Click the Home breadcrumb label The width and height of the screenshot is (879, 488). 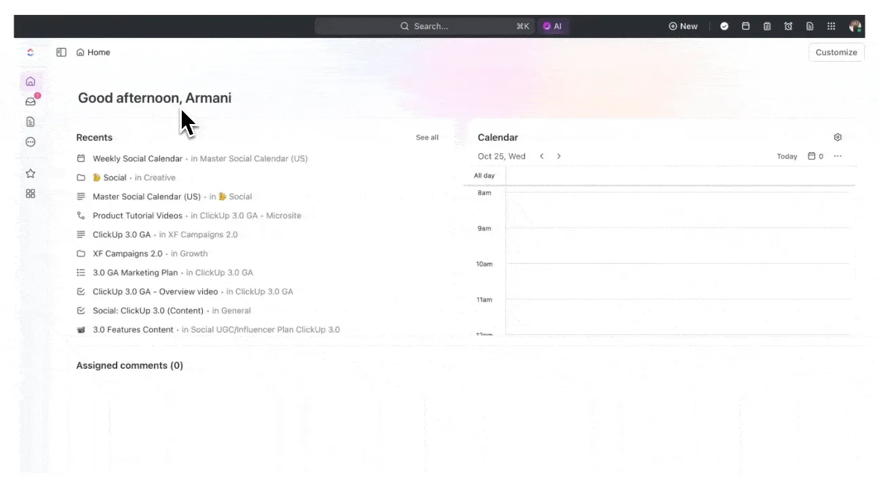pyautogui.click(x=98, y=52)
